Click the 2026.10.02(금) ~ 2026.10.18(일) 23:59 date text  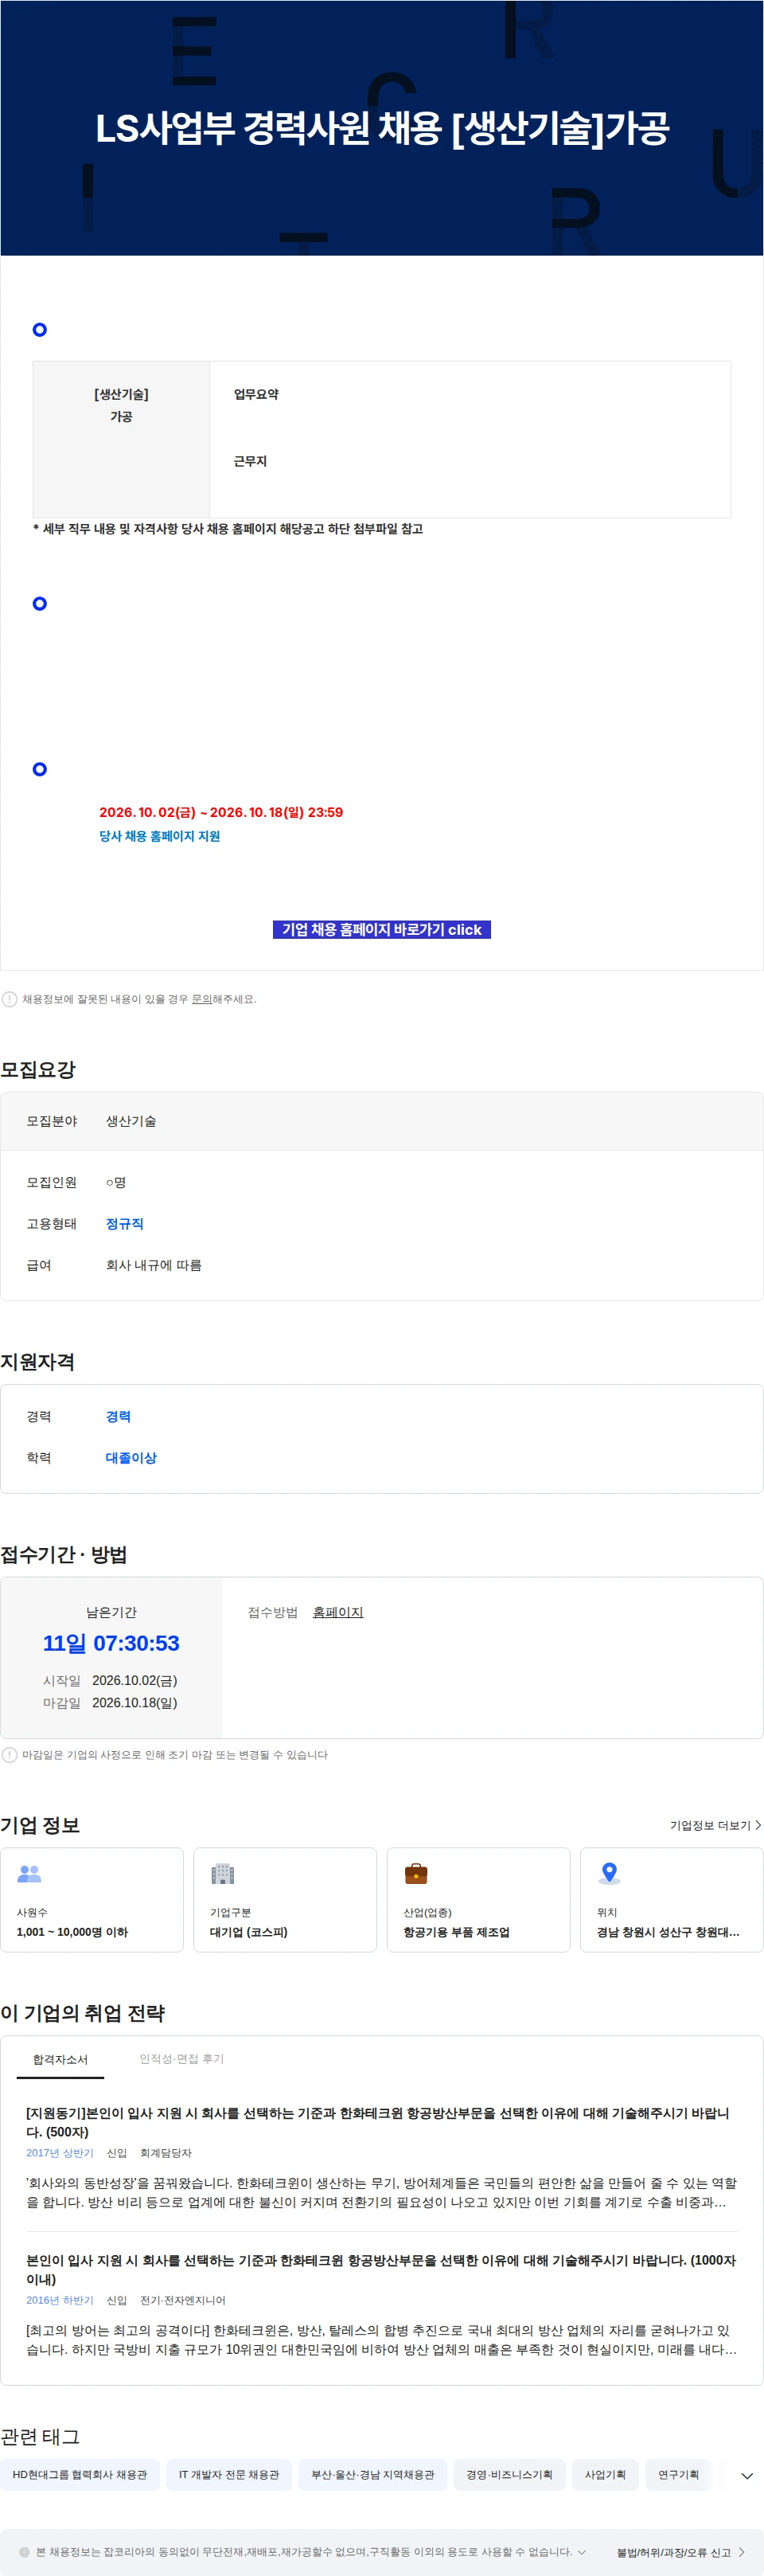coord(221,812)
